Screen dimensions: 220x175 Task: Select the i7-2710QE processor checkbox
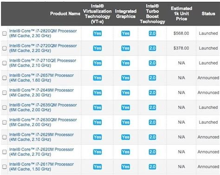coord(5,63)
